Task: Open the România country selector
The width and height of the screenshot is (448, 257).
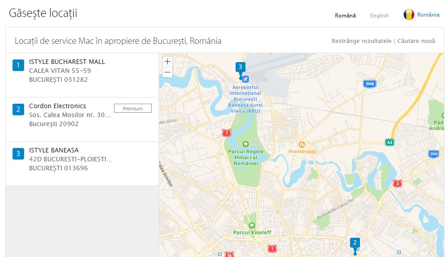Action: click(428, 15)
